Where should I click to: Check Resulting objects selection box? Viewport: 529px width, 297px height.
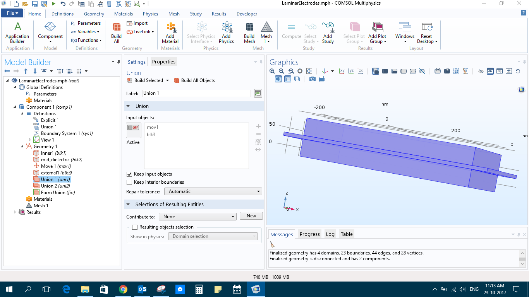point(135,227)
